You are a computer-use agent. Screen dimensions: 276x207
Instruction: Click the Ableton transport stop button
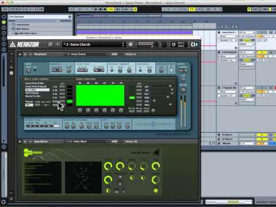[100, 9]
